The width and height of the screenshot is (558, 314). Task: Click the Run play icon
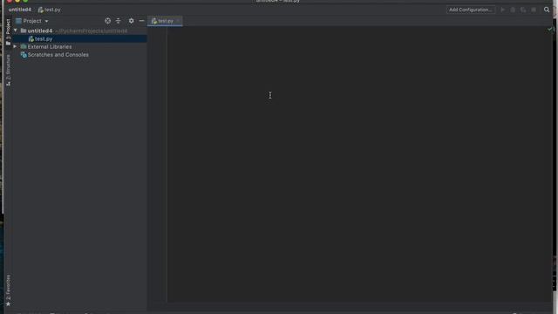point(502,10)
